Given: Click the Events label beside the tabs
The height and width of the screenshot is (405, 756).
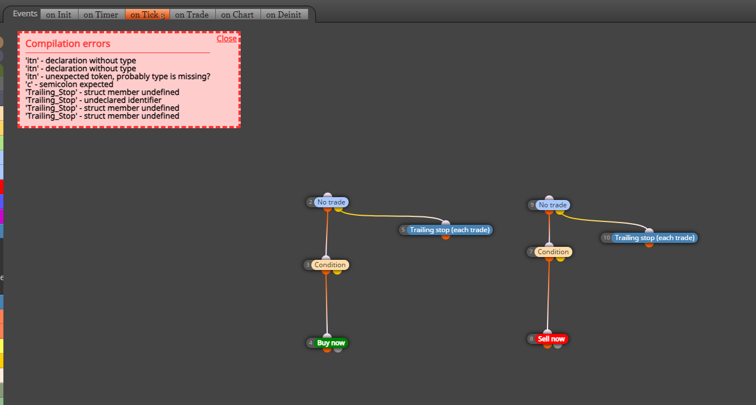Looking at the screenshot, I should coord(25,14).
